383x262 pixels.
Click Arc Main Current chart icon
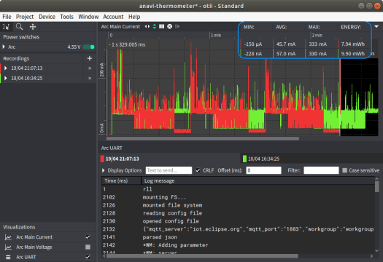pyautogui.click(x=8, y=237)
